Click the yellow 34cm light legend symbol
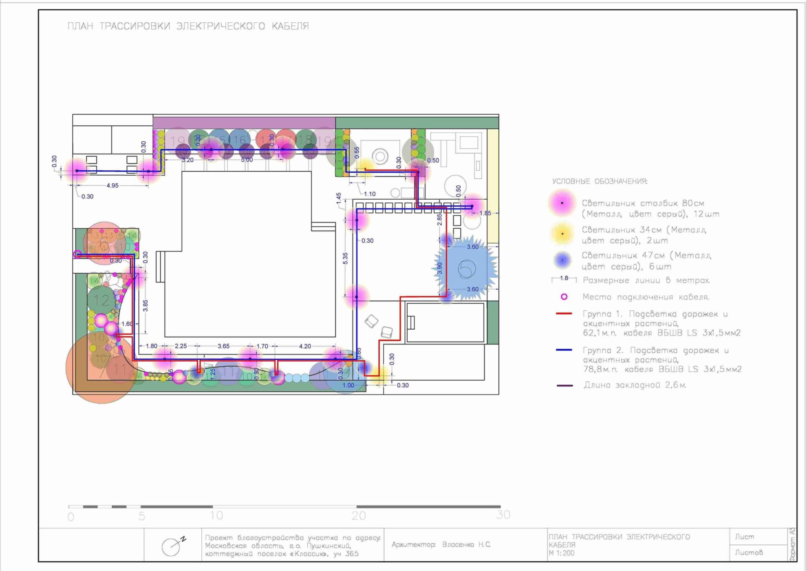Screen dimensions: 807x571 tap(562, 234)
